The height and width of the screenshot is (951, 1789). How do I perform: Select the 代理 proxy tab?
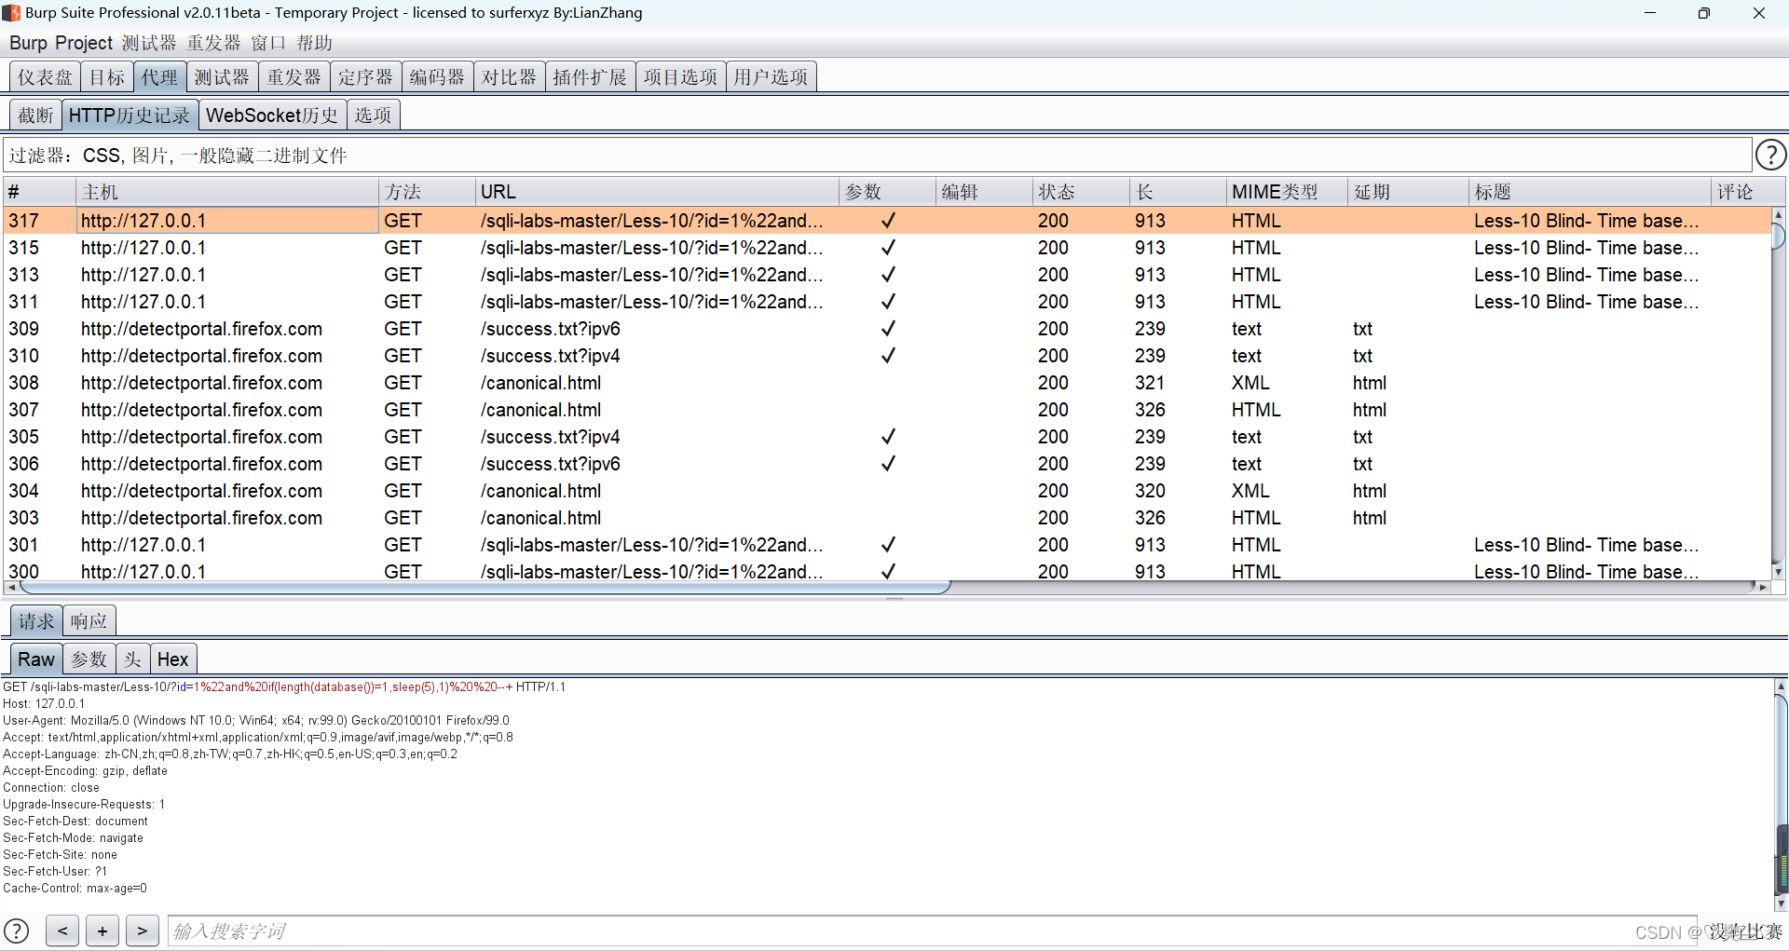point(159,77)
